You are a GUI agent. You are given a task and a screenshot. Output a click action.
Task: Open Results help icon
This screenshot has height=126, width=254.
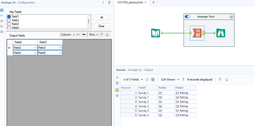click(x=117, y=96)
